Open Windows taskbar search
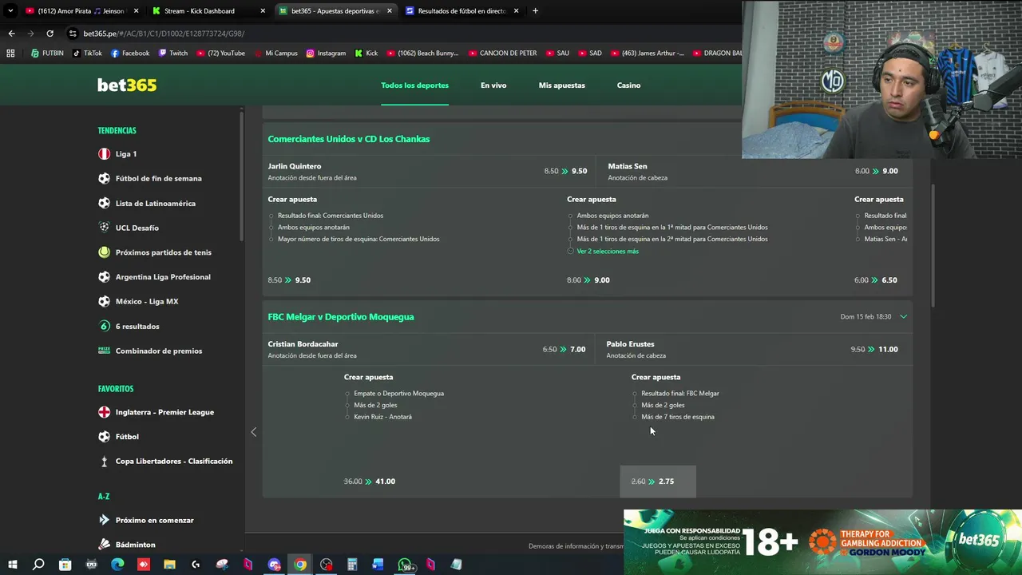This screenshot has width=1022, height=575. click(x=38, y=565)
